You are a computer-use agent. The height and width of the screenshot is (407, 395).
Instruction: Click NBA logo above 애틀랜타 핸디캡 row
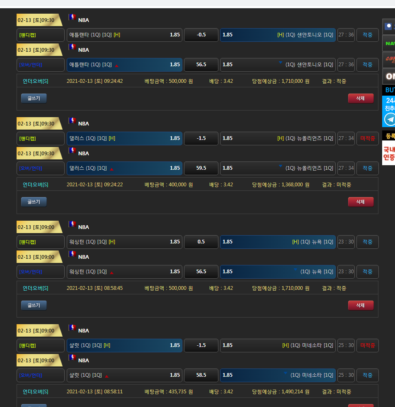(x=73, y=17)
